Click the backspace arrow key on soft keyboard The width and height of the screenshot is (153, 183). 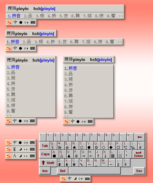pos(140,137)
